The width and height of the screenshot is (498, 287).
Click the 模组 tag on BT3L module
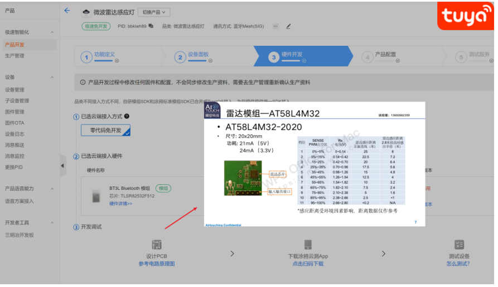163,188
